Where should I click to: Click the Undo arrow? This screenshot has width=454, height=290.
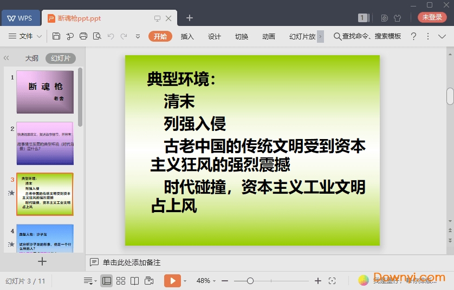coord(111,36)
